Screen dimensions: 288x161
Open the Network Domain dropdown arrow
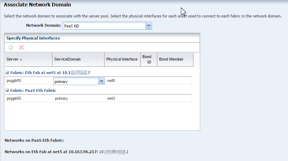pos(148,26)
